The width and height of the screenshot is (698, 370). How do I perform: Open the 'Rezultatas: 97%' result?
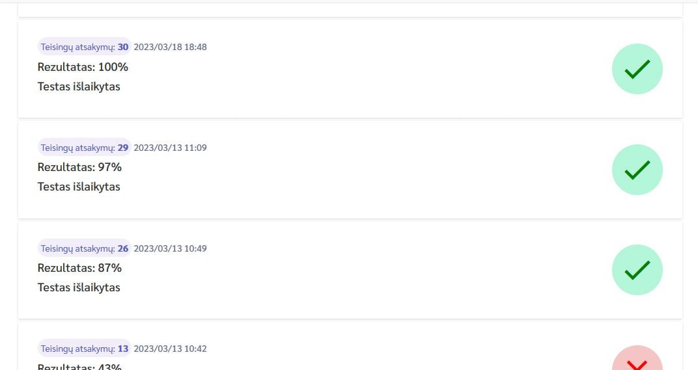point(79,167)
